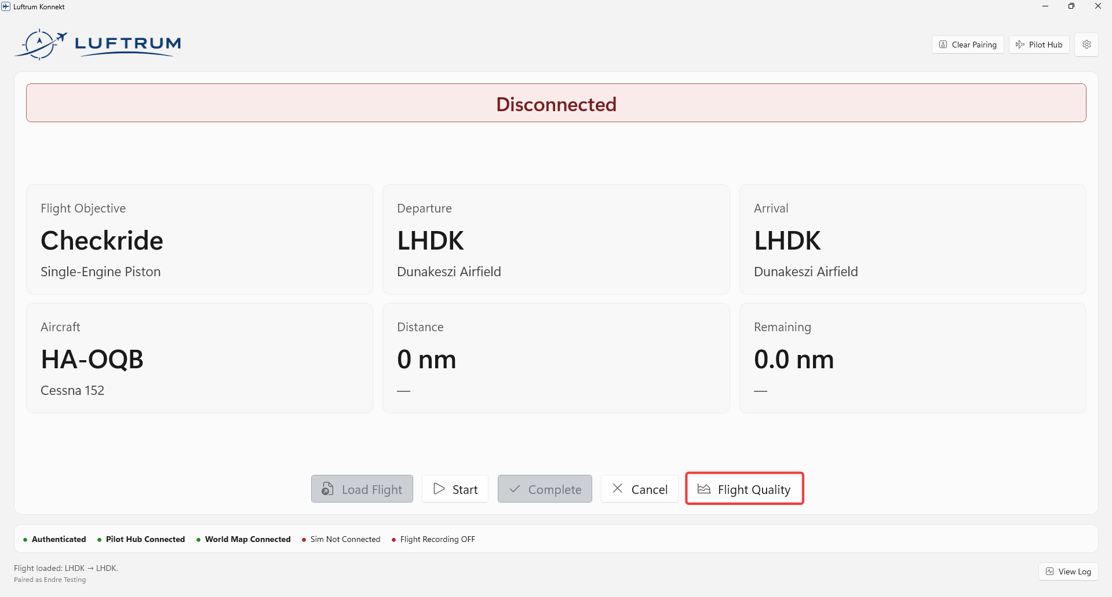Minimize the Luftrum Konnekt window
This screenshot has width=1112, height=597.
pyautogui.click(x=1045, y=6)
